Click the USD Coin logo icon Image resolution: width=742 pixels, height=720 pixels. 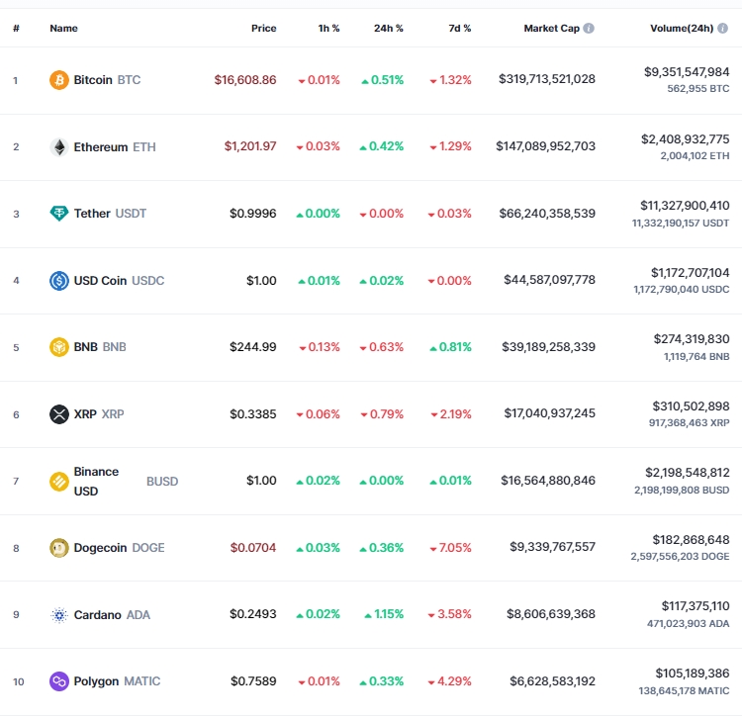click(59, 281)
